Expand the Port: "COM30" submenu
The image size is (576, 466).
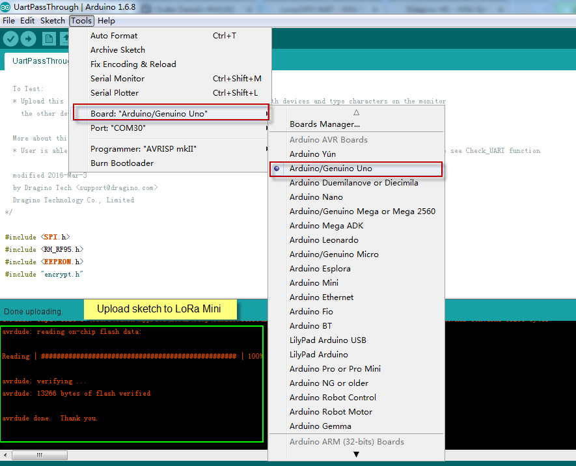point(171,128)
